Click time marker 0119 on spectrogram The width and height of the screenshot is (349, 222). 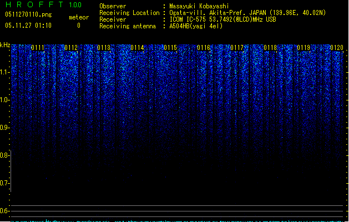tap(304, 48)
